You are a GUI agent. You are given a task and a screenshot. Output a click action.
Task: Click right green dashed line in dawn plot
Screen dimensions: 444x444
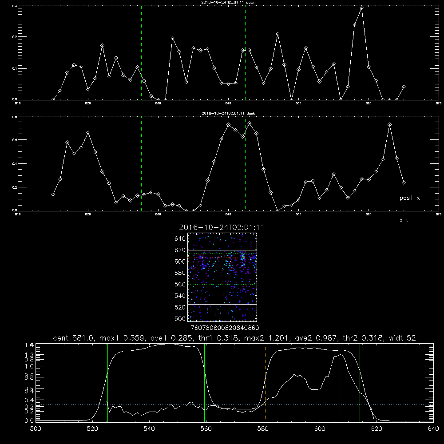(x=245, y=52)
